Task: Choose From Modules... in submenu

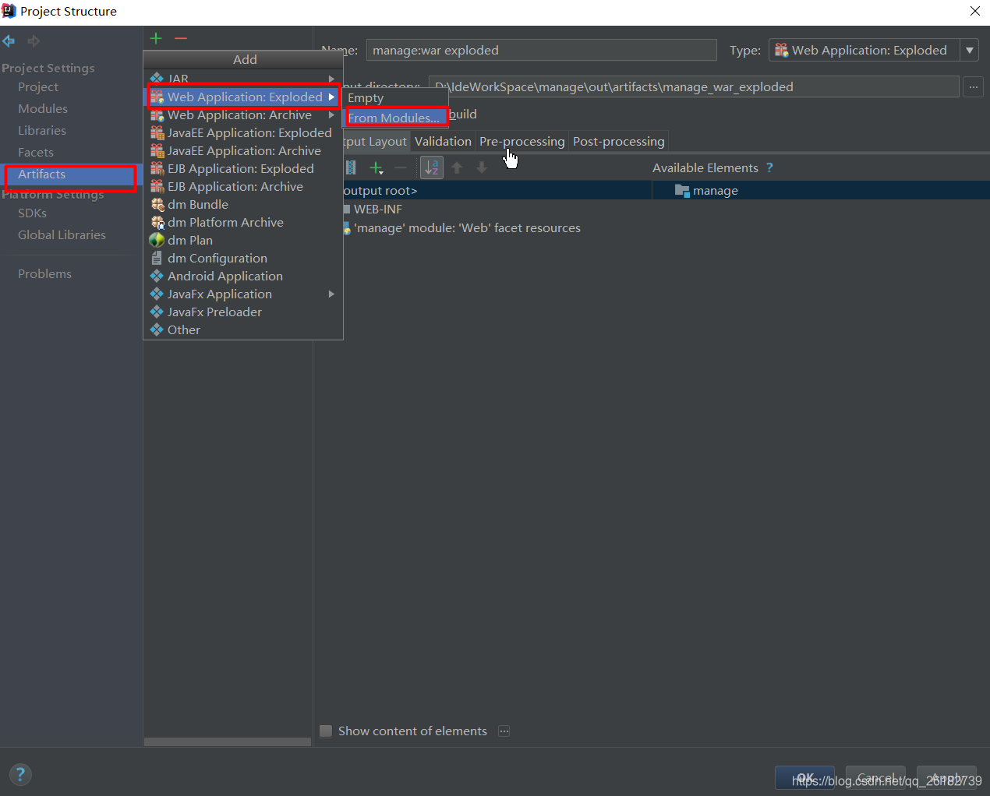Action: click(396, 118)
